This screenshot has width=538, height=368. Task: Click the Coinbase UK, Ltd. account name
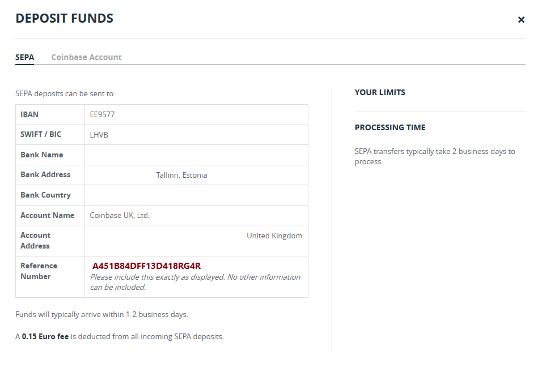(x=120, y=215)
